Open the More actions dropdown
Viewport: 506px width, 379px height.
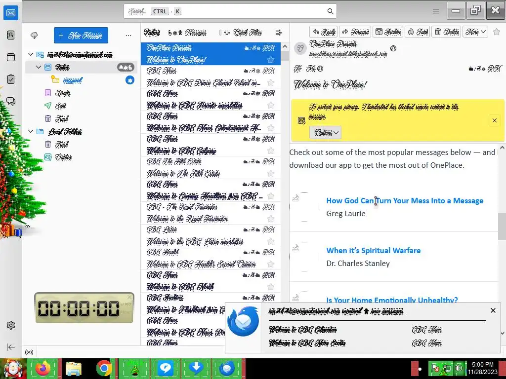475,32
